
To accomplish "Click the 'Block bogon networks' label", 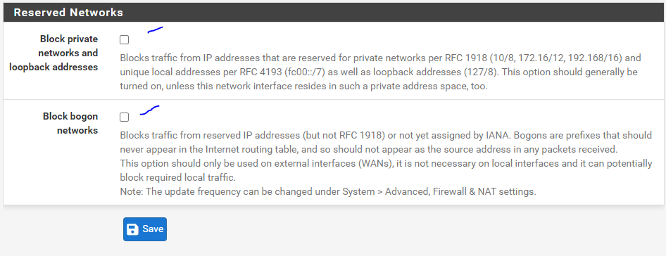I will 70,123.
